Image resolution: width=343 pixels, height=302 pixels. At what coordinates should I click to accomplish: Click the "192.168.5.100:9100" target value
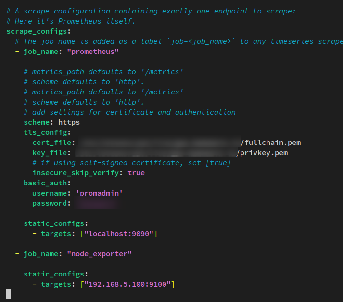[127, 284]
